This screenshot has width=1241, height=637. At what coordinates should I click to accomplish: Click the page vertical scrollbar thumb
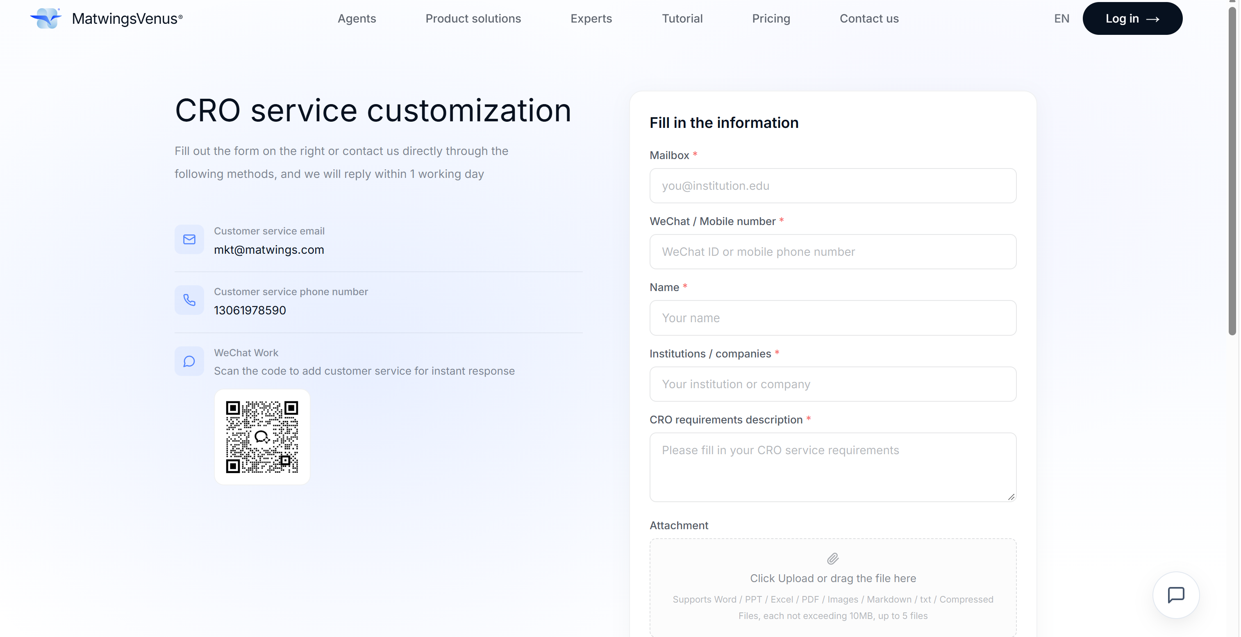pyautogui.click(x=1232, y=171)
